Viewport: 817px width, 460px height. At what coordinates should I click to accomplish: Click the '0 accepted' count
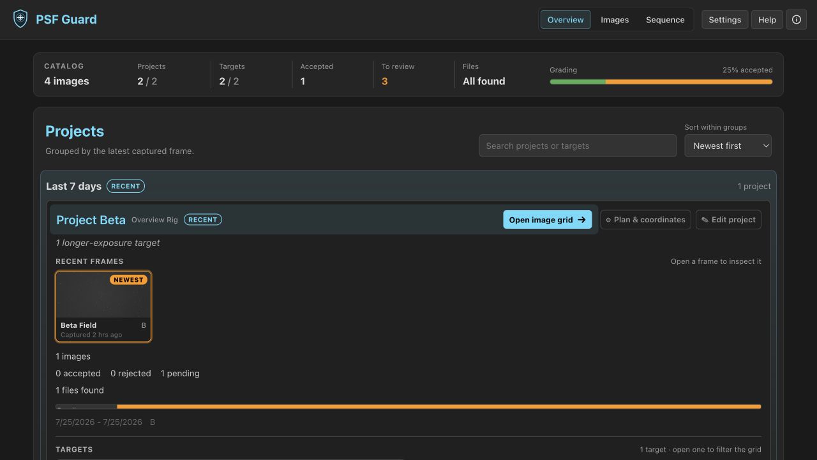(78, 373)
